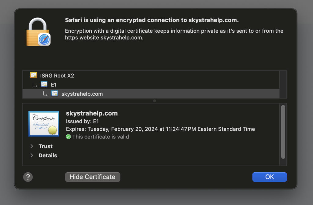Screen dimensions: 313x205
Task: Click the ISRG Root X2 certificate icon
Action: (x=33, y=75)
